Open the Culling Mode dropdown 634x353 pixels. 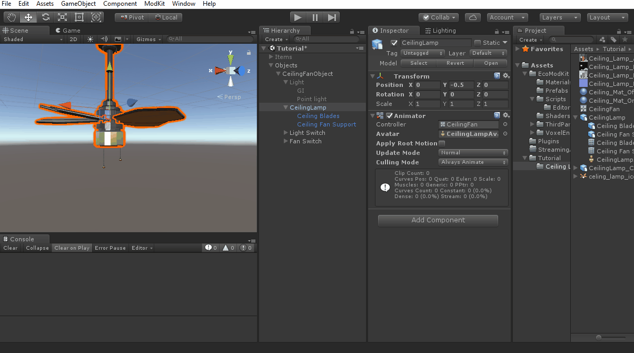click(x=473, y=162)
